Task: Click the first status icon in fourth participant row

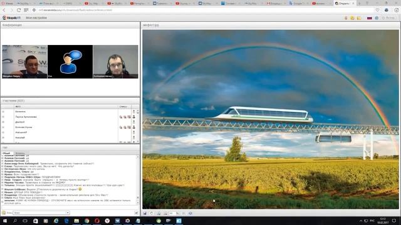Action: [121, 127]
